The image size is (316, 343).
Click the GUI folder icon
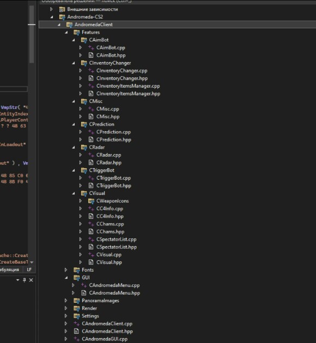77,278
